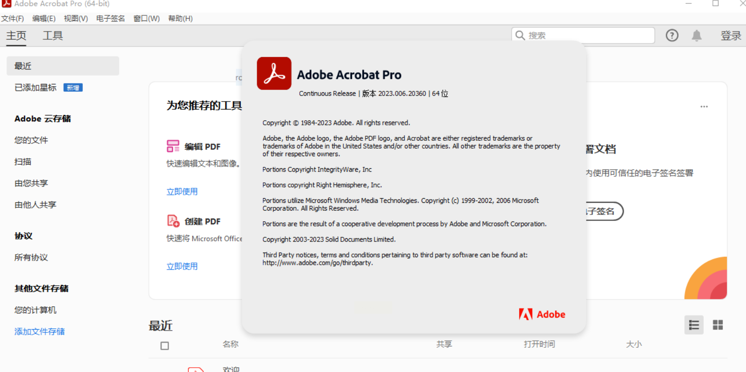Click the 编辑 PDF tool icon
This screenshot has height=372, width=746.
pyautogui.click(x=173, y=146)
